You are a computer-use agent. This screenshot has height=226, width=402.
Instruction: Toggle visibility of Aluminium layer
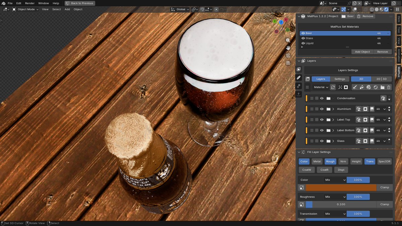[x=322, y=109]
